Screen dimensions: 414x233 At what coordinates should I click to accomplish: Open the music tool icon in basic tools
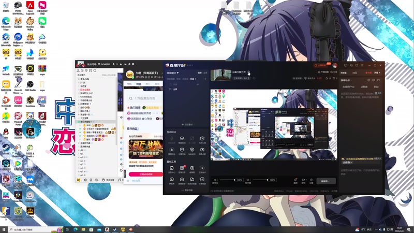(x=202, y=168)
